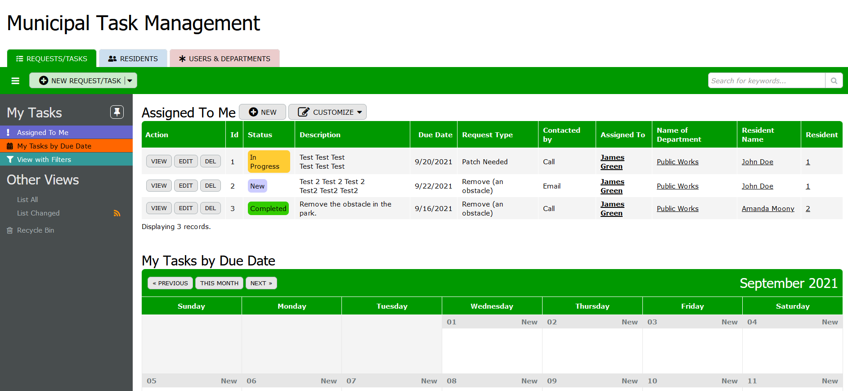Click the search magnifier icon
Screen dimensions: 848x391
(x=834, y=81)
